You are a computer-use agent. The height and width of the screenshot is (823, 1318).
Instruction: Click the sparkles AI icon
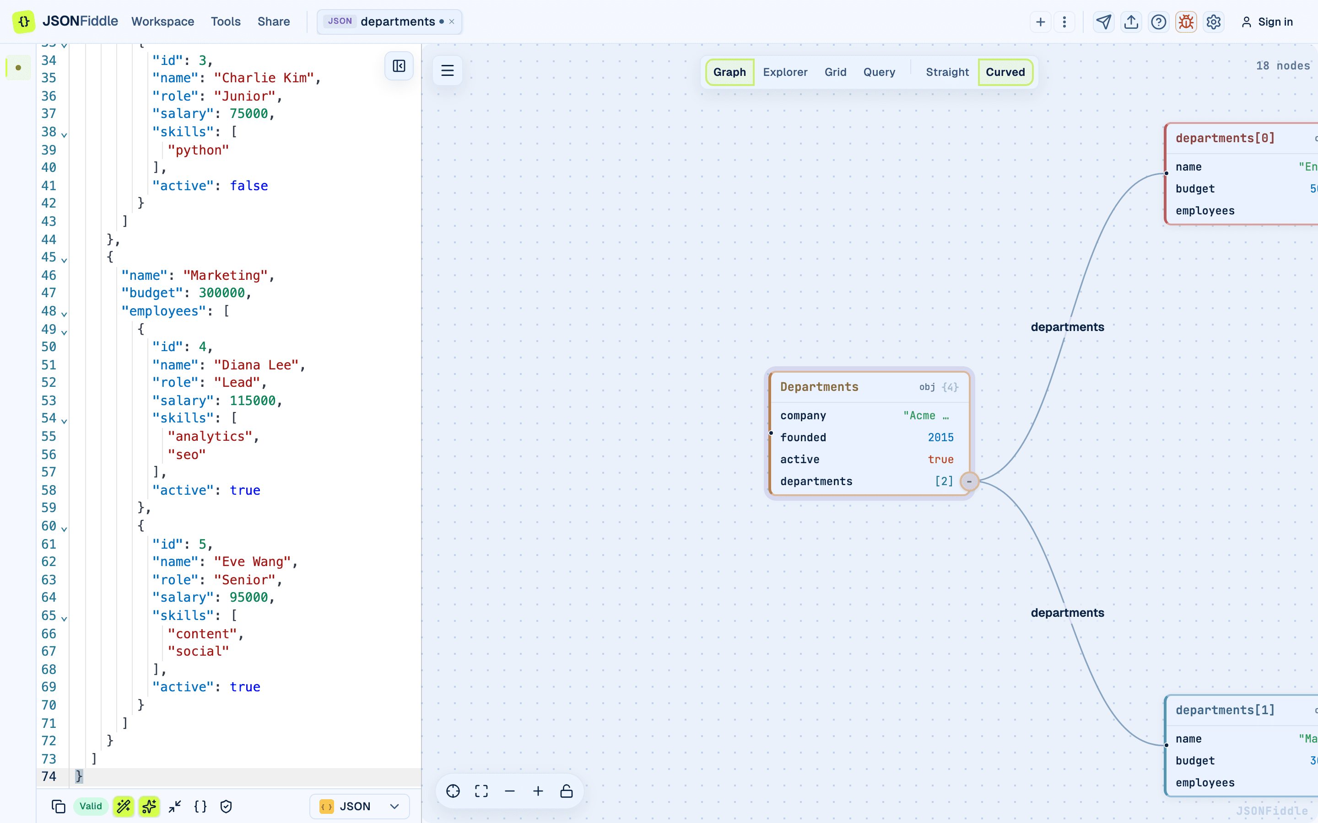(149, 807)
